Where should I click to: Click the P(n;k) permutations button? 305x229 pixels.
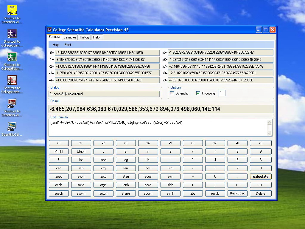[x=59, y=151]
